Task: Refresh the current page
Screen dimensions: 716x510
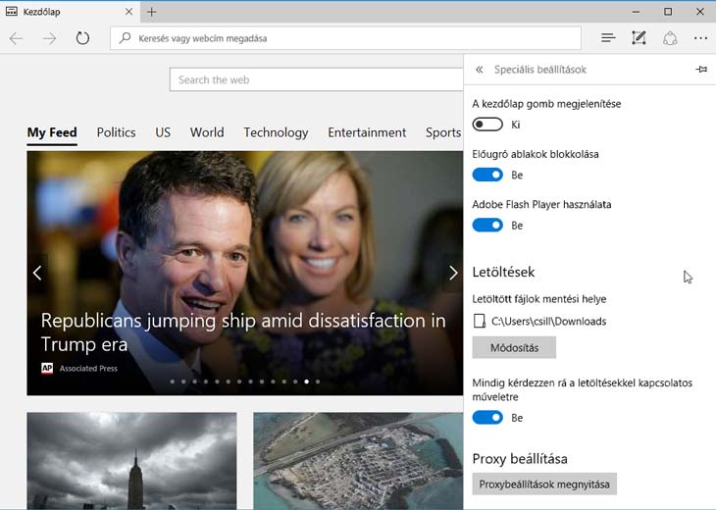Action: coord(82,38)
